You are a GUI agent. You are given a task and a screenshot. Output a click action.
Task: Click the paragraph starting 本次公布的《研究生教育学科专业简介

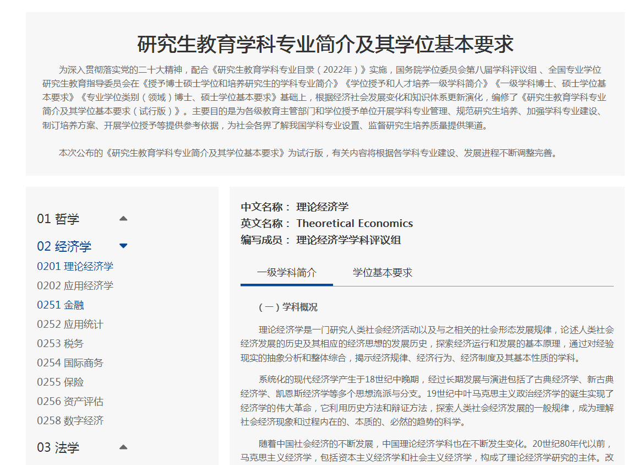308,153
